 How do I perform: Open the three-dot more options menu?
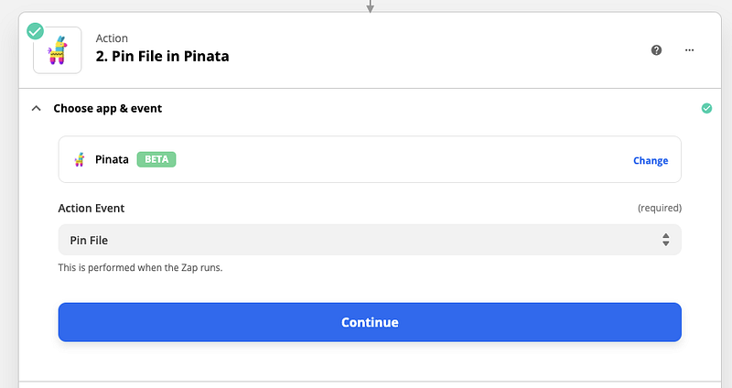[690, 50]
